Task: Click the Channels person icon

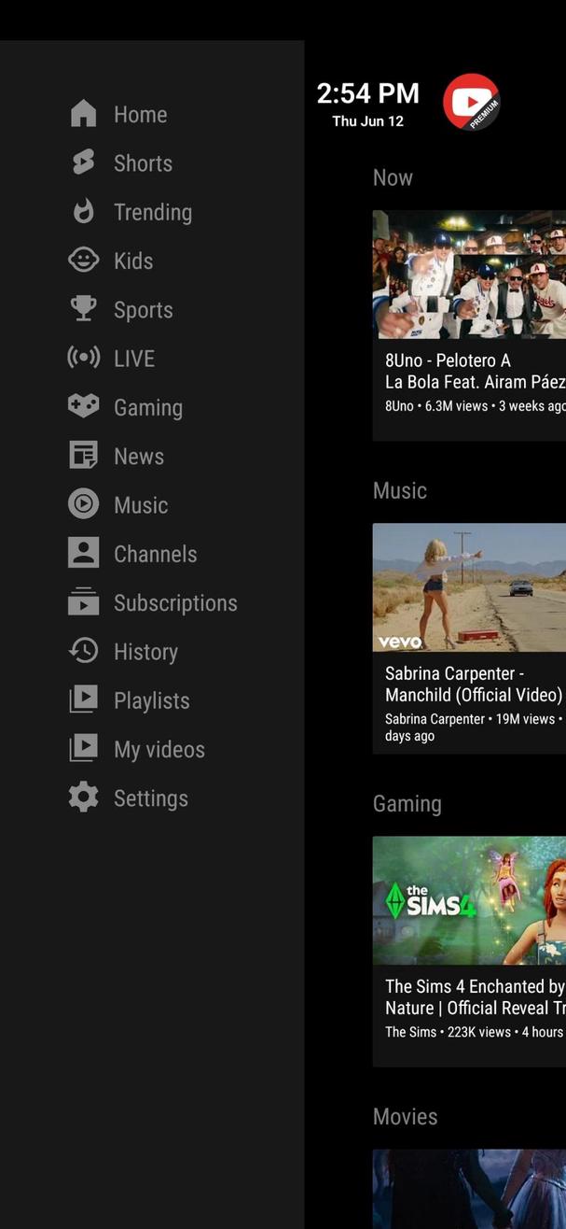Action: coord(83,553)
